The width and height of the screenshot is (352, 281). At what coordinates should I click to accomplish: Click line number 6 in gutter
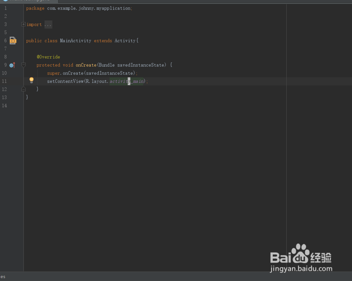click(x=6, y=40)
